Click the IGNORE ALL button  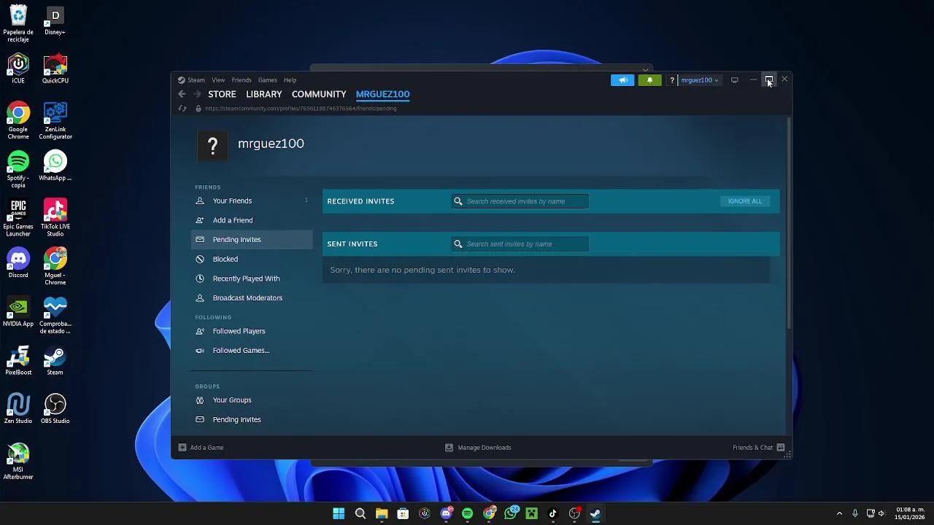[x=744, y=201]
